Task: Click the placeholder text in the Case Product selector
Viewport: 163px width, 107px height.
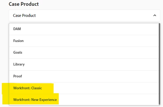Action: (24, 16)
